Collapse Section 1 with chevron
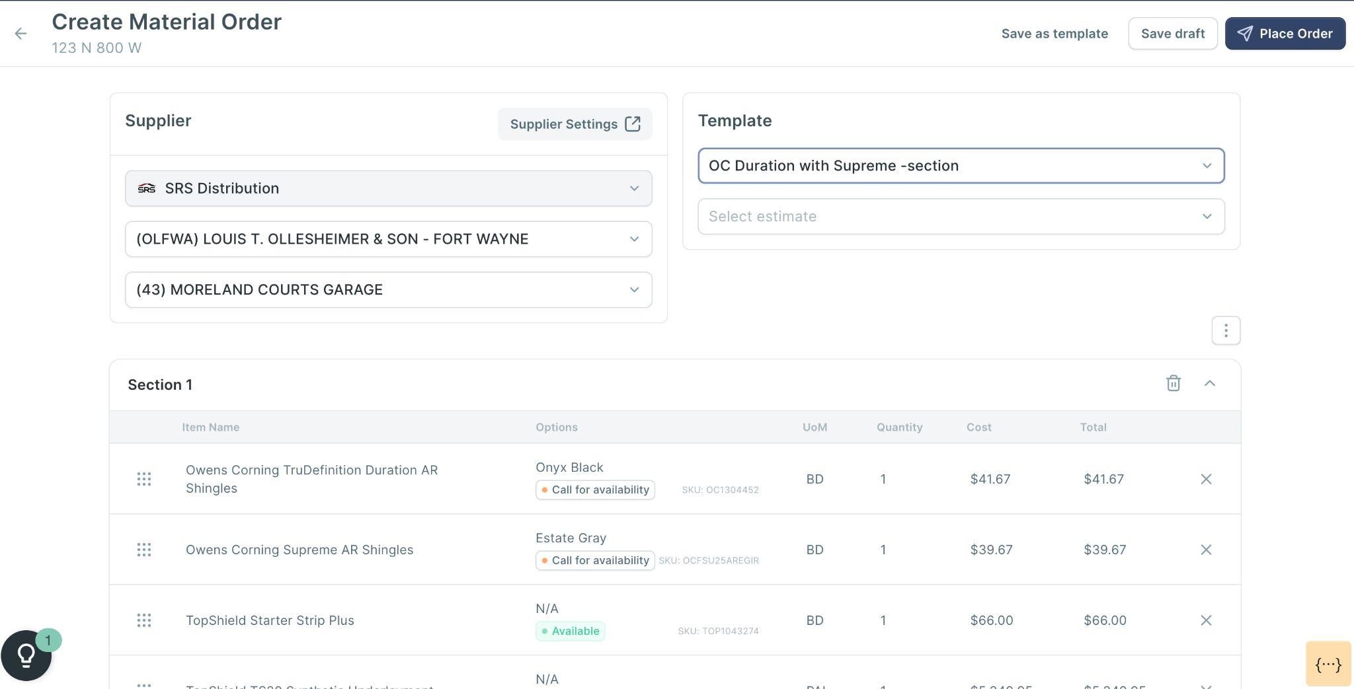This screenshot has width=1354, height=689. (x=1209, y=383)
